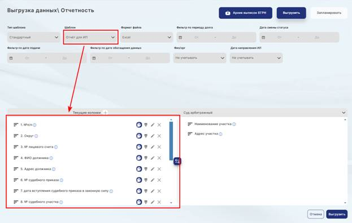Click the bottom-right 'Выгрузить' button
Viewport: 352px width, 223px height.
[x=337, y=214]
